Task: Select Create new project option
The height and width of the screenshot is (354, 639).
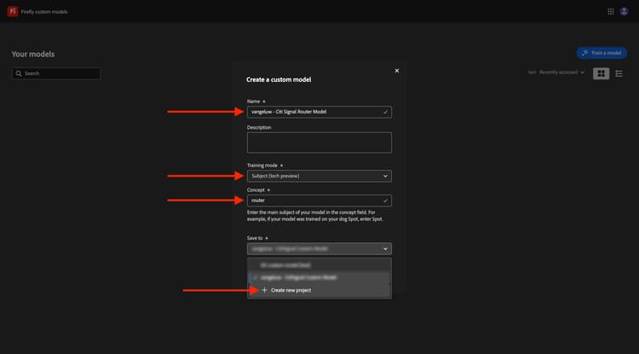Action: 319,290
